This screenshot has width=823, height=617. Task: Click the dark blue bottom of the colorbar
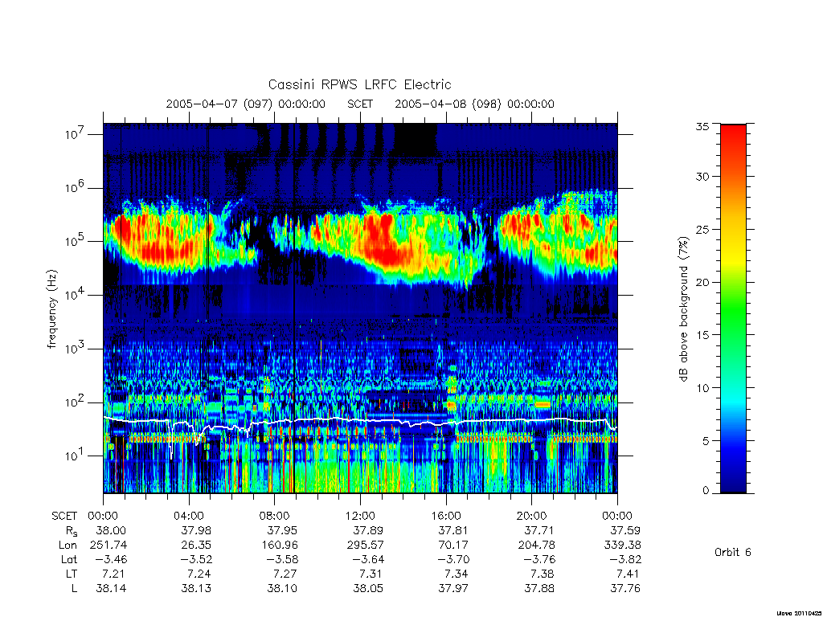click(733, 483)
